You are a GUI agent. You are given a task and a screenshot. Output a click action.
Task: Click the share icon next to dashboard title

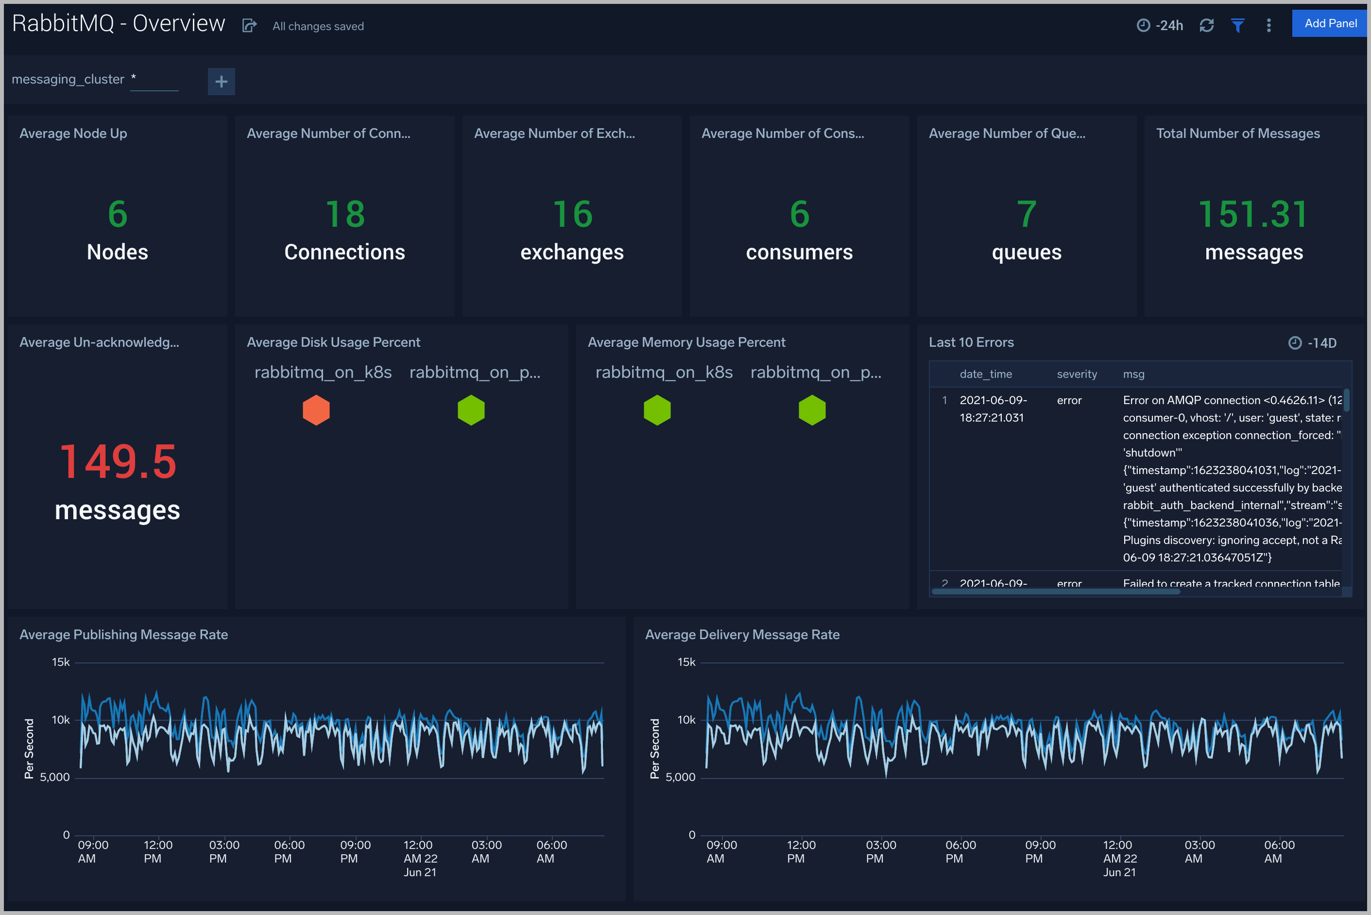249,26
